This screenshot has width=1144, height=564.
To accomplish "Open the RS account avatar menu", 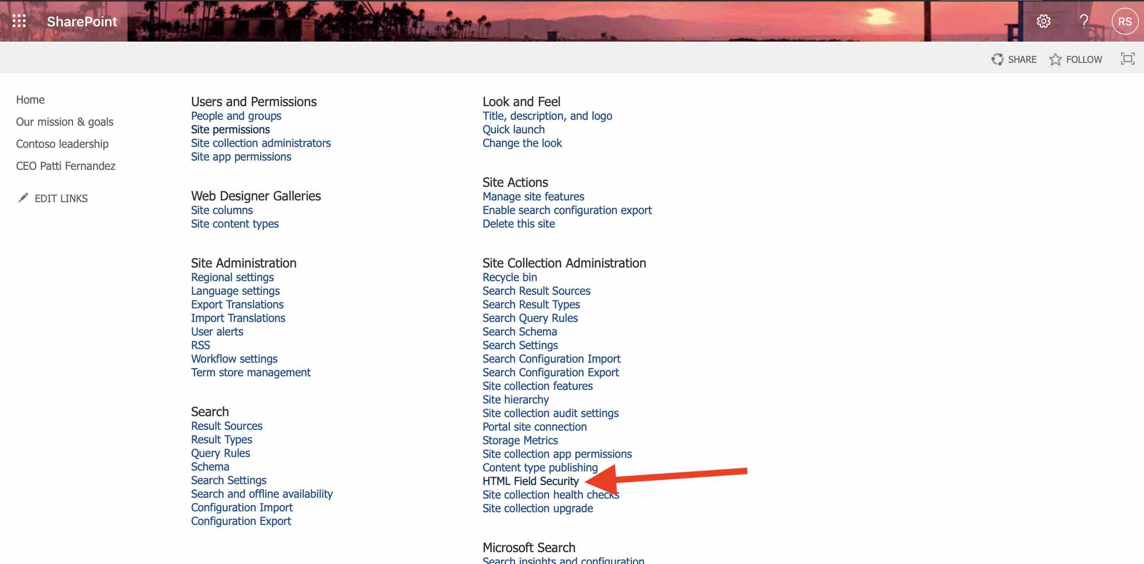I will point(1125,21).
